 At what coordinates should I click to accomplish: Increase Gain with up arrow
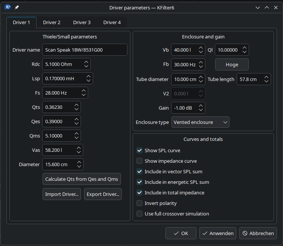[201, 106]
